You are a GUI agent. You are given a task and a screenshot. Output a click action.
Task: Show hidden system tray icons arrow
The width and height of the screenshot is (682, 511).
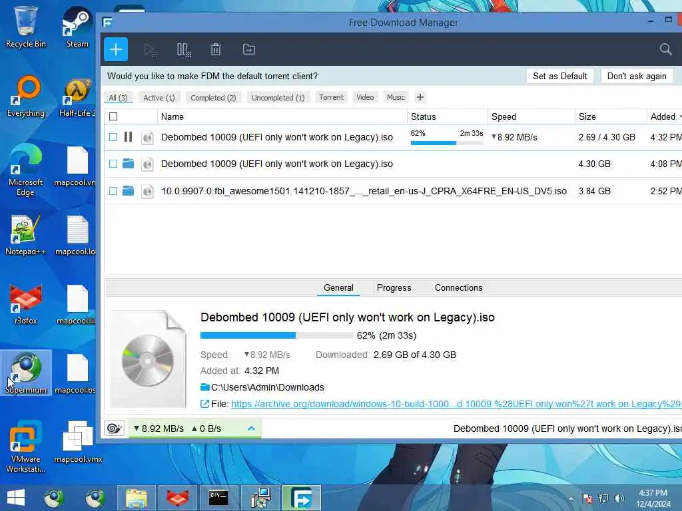[571, 498]
